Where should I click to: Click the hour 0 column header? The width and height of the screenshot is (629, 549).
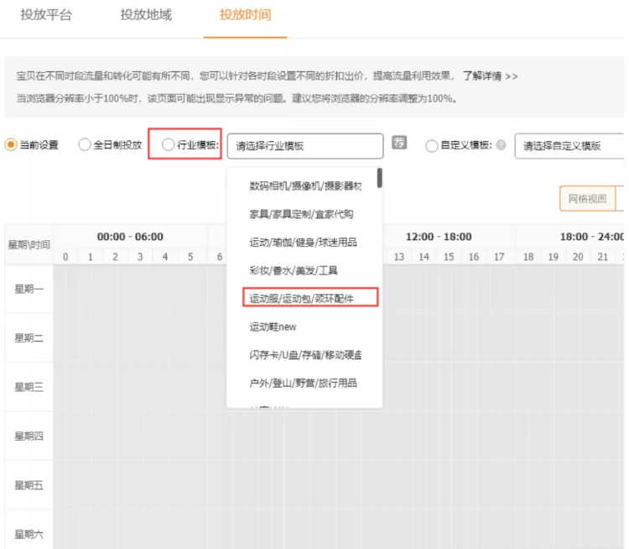(x=65, y=257)
